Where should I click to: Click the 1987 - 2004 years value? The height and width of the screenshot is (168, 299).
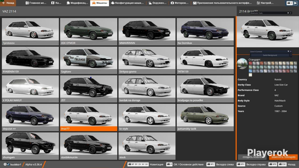pos(280,111)
